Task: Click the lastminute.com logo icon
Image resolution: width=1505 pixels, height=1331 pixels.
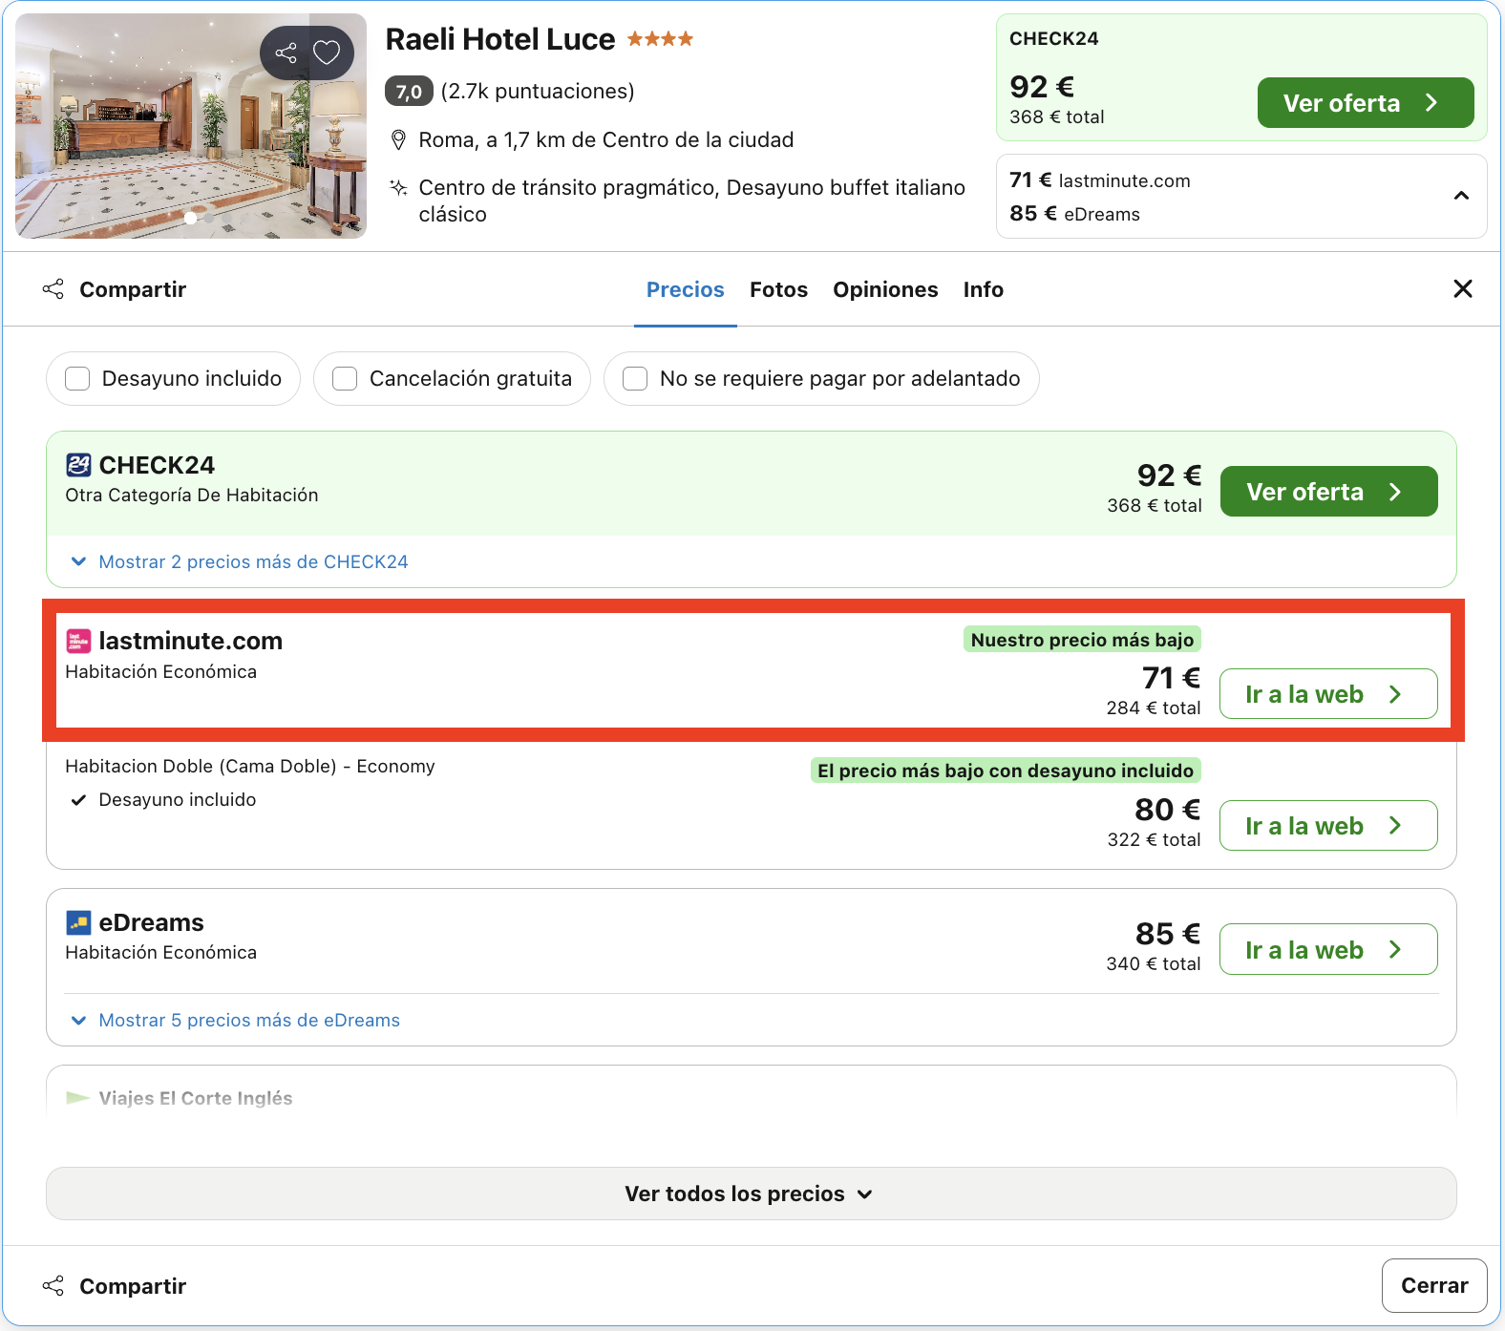Action: pyautogui.click(x=78, y=641)
